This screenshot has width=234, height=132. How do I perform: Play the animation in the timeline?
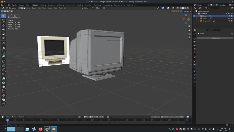click(x=92, y=117)
